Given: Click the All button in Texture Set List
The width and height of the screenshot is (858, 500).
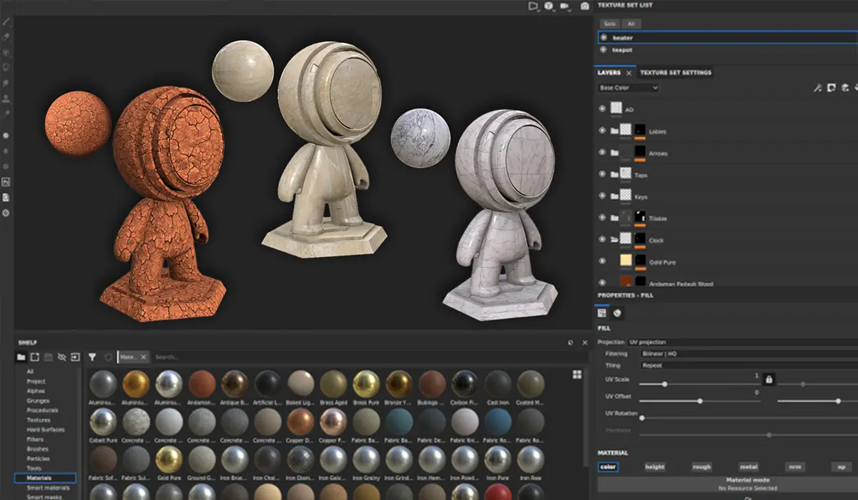Looking at the screenshot, I should point(631,24).
